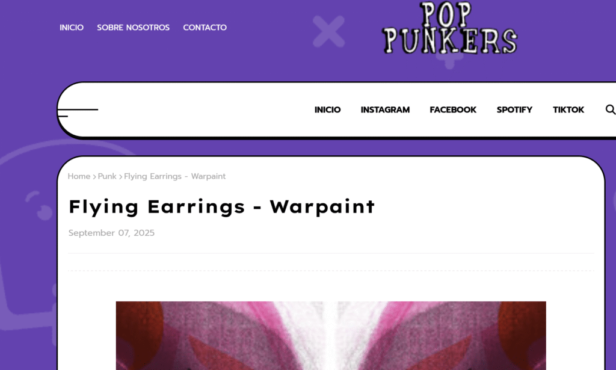Screen dimensions: 616x370
Task: Go to the CONTACTO page
Action: coord(205,28)
